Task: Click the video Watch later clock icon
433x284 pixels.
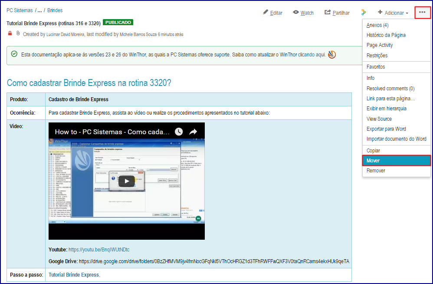Action: [x=179, y=132]
